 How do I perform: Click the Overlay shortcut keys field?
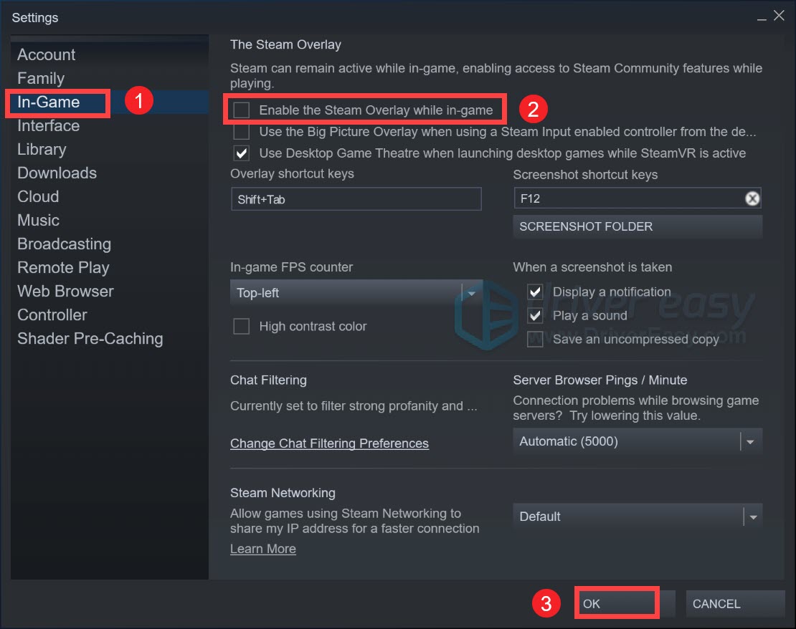click(x=356, y=199)
